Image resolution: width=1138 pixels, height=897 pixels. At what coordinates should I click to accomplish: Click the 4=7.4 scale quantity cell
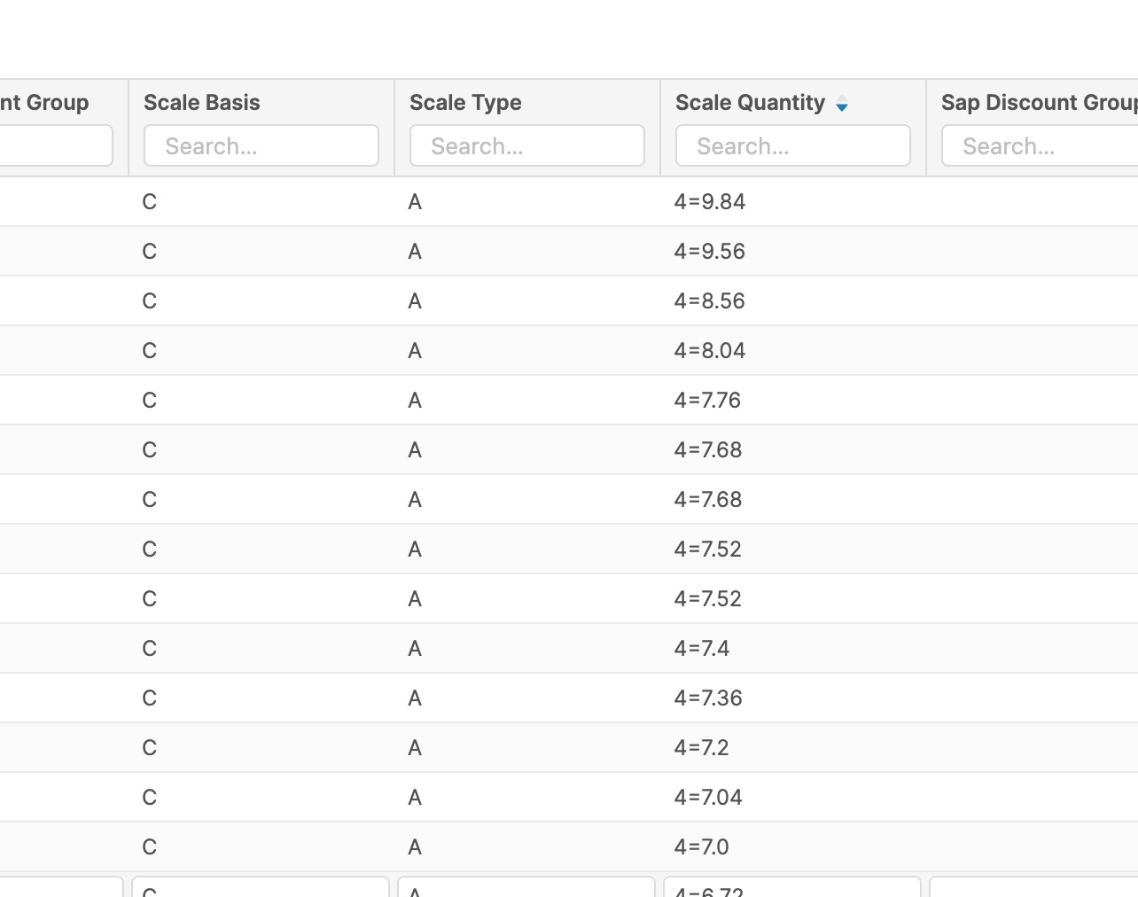pos(702,649)
